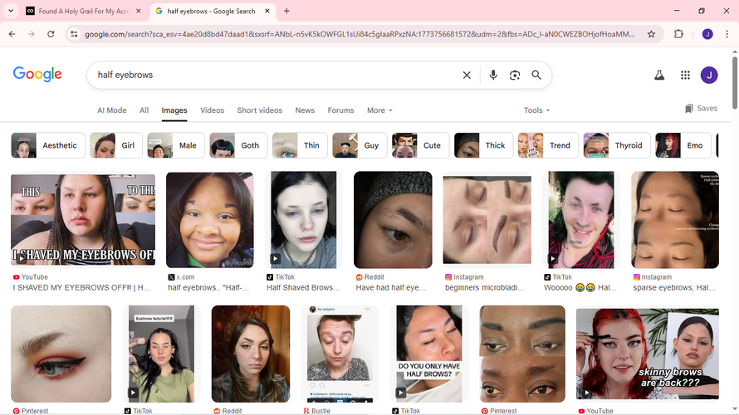Open Pinterest red eyeshadow eye image
The image size is (739, 415).
61,354
